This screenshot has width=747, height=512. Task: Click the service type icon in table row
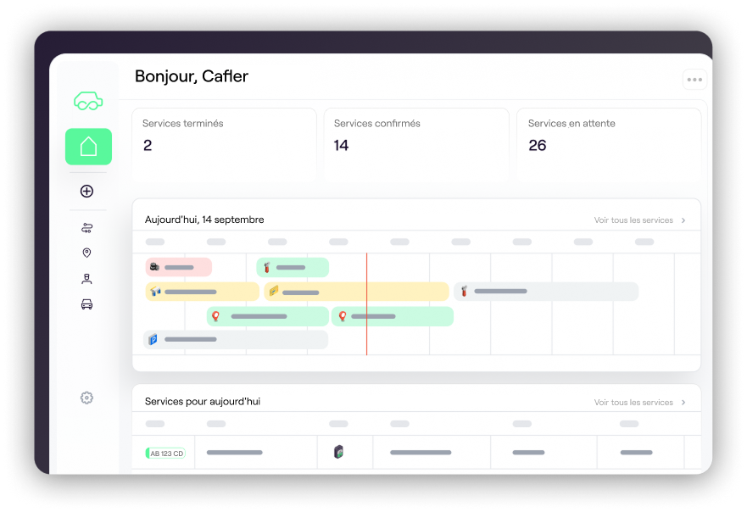tap(338, 453)
